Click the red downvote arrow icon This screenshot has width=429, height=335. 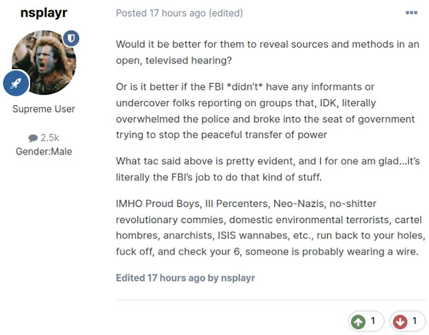400,321
